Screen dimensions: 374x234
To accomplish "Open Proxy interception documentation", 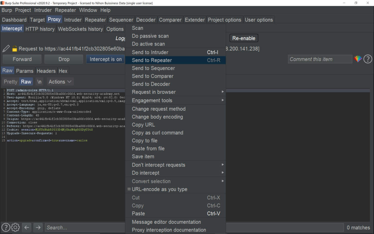I will click(x=175, y=230).
